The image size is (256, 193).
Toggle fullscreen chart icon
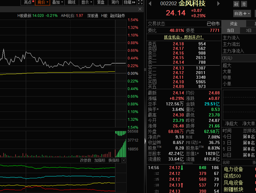(x=140, y=2)
